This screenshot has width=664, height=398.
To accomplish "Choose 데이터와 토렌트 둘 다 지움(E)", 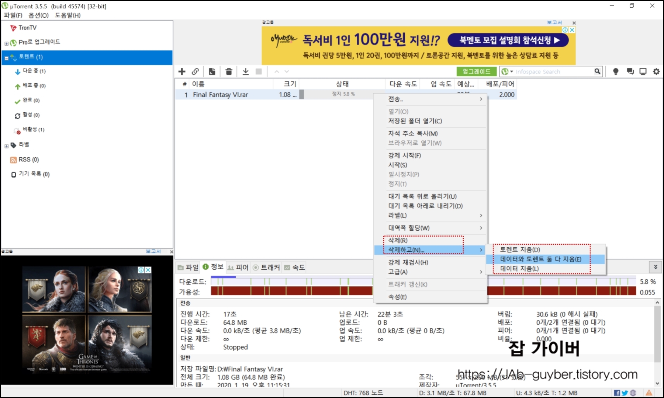I will coord(546,259).
